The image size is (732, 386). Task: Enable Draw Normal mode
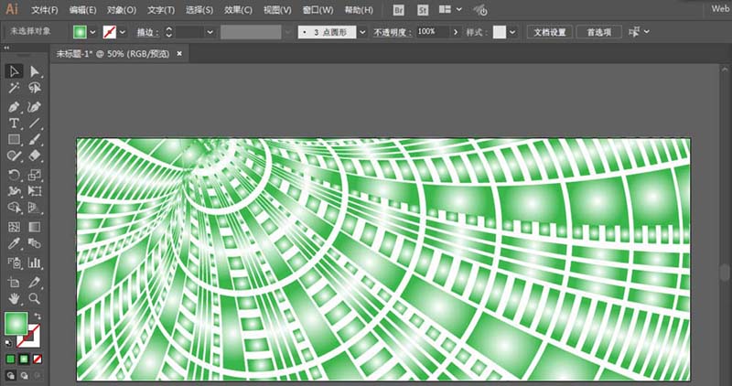click(x=10, y=375)
